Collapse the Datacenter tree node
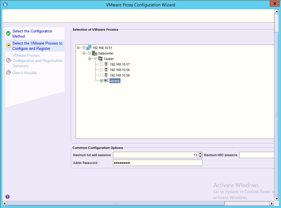The image size is (281, 208). pos(84,53)
